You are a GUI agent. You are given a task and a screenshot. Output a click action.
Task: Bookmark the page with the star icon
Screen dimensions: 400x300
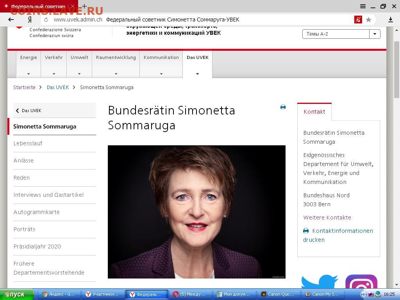[x=368, y=20]
